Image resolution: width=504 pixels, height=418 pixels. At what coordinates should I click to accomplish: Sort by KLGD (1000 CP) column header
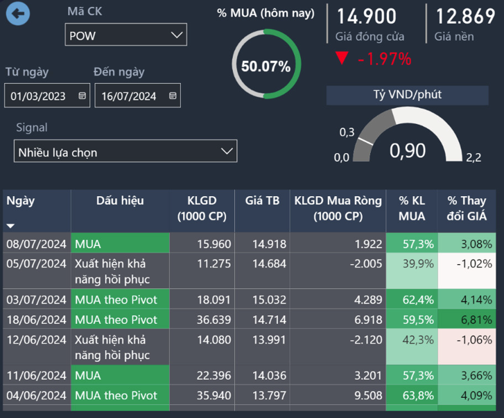point(202,208)
